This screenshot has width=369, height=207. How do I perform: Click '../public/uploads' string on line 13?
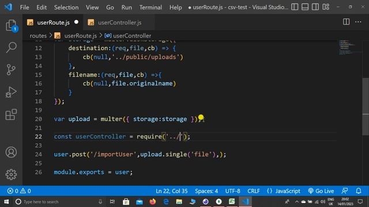146,57
